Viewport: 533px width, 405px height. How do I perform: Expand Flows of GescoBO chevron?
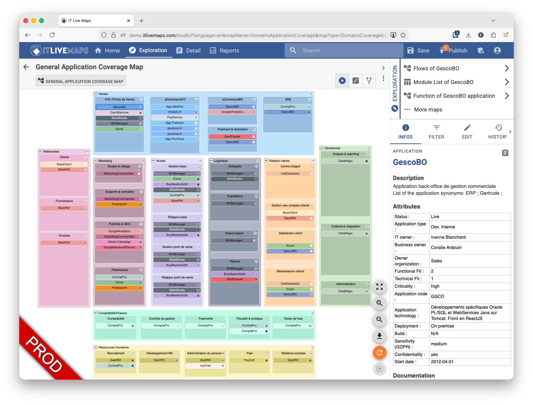[x=507, y=68]
